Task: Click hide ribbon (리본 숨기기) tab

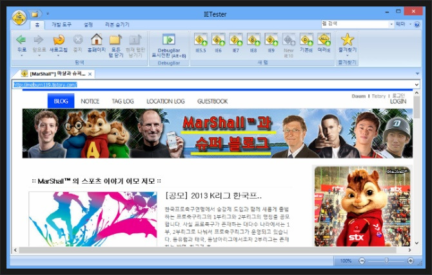Action: click(x=117, y=24)
